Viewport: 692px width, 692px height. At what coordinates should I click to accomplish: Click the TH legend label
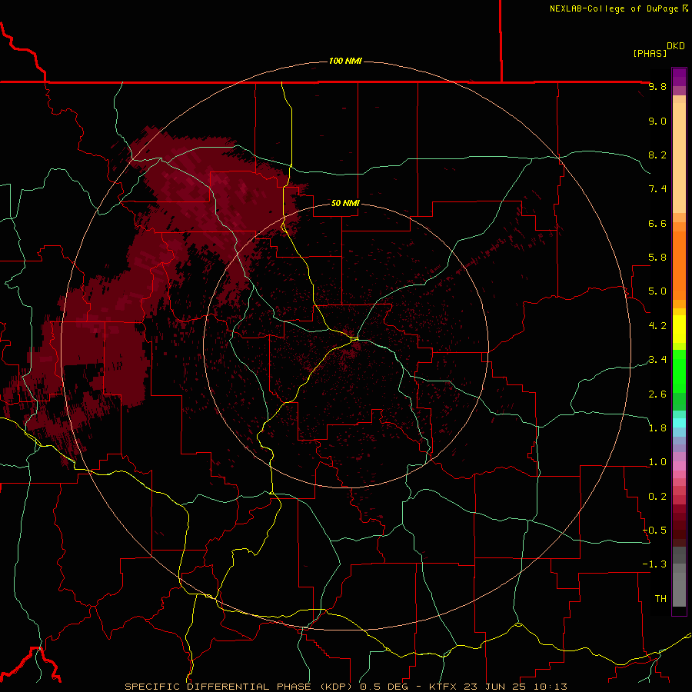[x=660, y=599]
